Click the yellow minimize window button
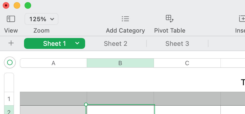The height and width of the screenshot is (114, 245). coord(17,5)
